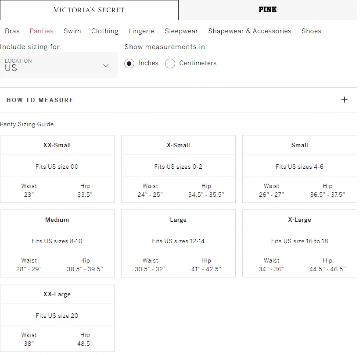
Task: Switch to the Victoria's Secret tab
Action: tap(89, 10)
